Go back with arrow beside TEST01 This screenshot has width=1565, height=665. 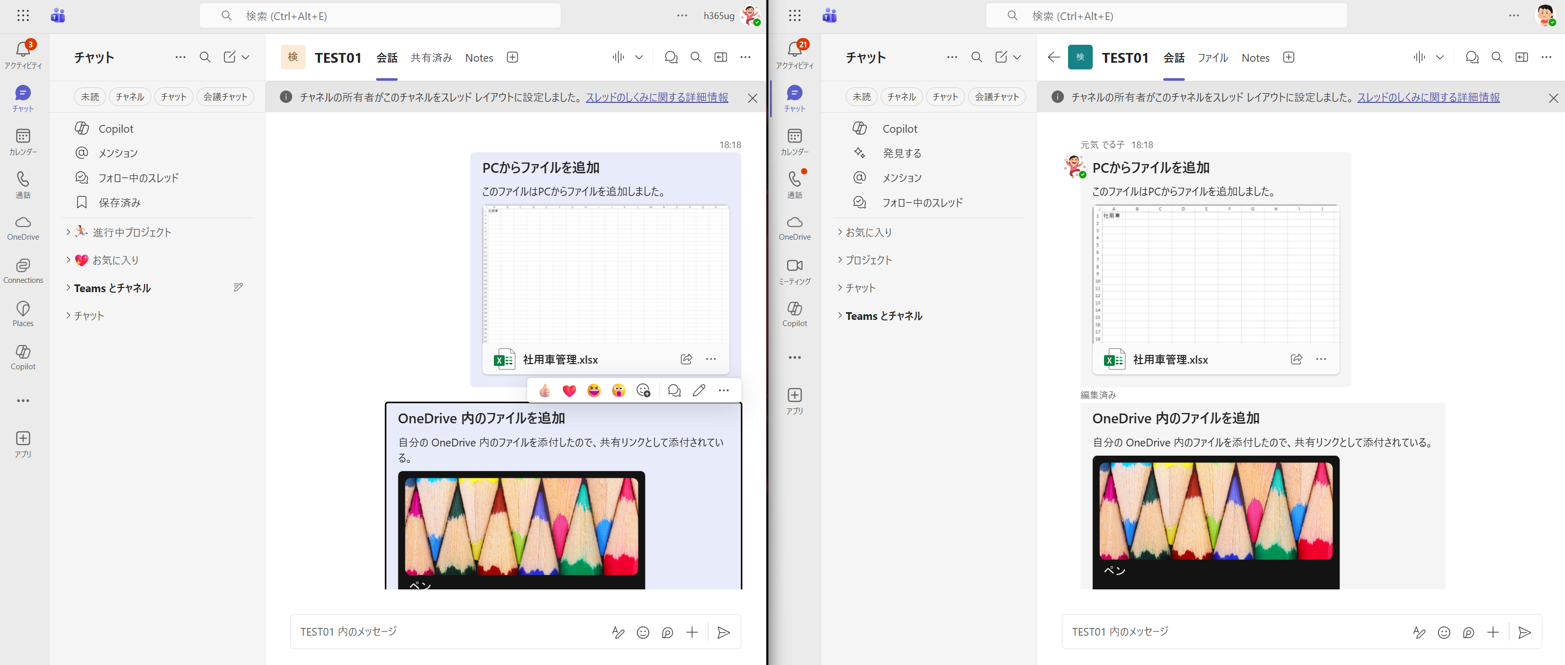pyautogui.click(x=1054, y=57)
